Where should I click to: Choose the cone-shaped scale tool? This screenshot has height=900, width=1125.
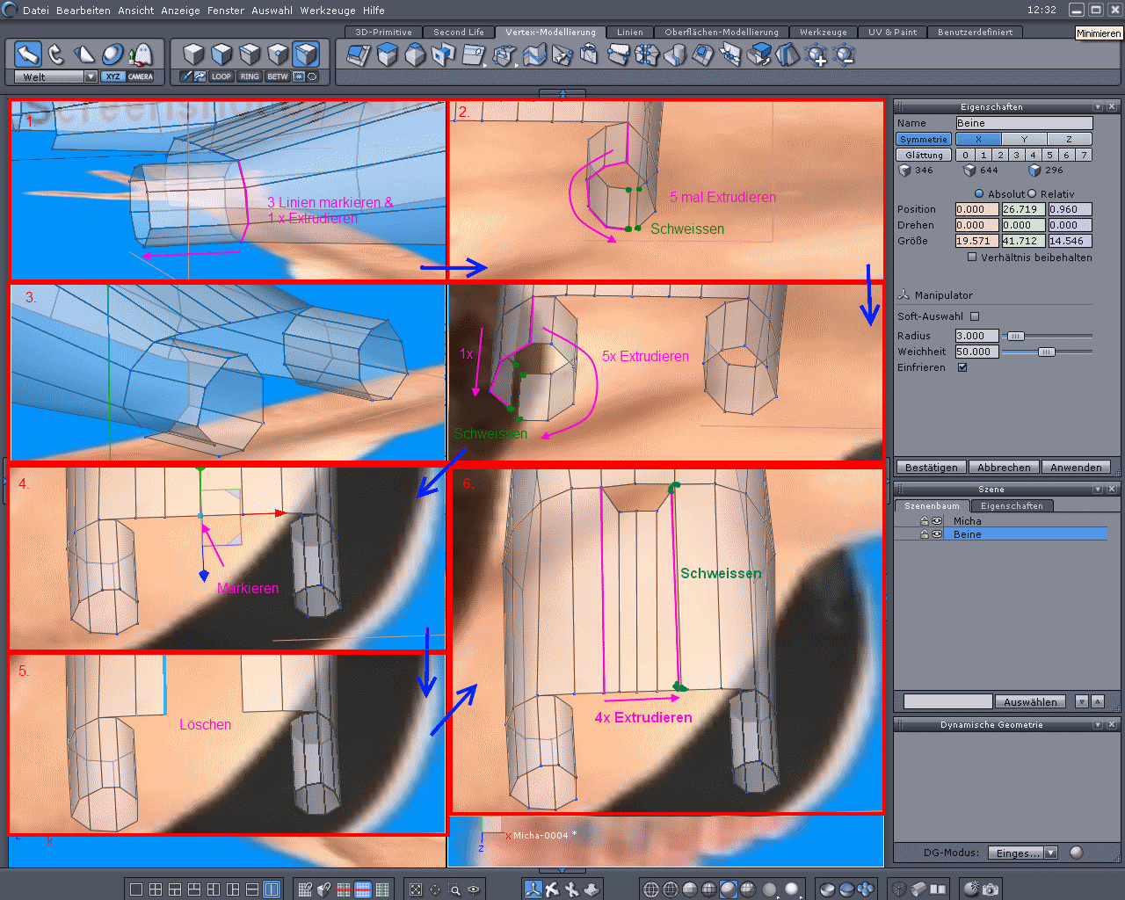tap(84, 54)
